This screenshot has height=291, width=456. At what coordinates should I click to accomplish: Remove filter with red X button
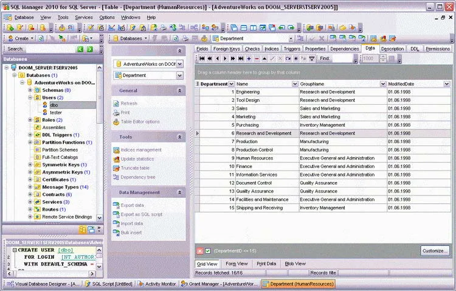point(200,251)
